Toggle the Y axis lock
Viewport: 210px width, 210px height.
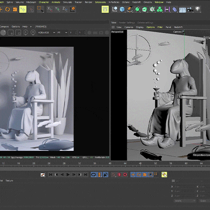(x=57, y=9)
